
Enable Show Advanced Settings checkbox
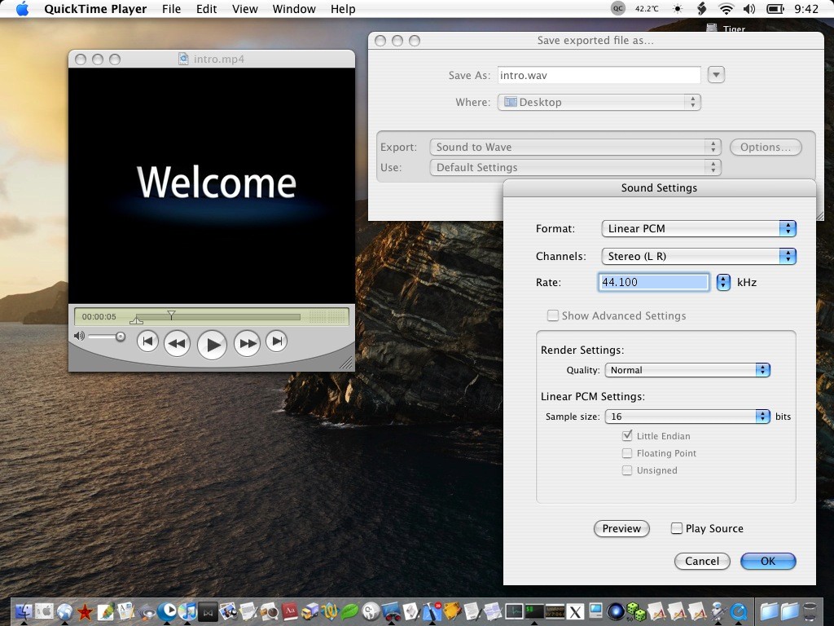[x=553, y=315]
